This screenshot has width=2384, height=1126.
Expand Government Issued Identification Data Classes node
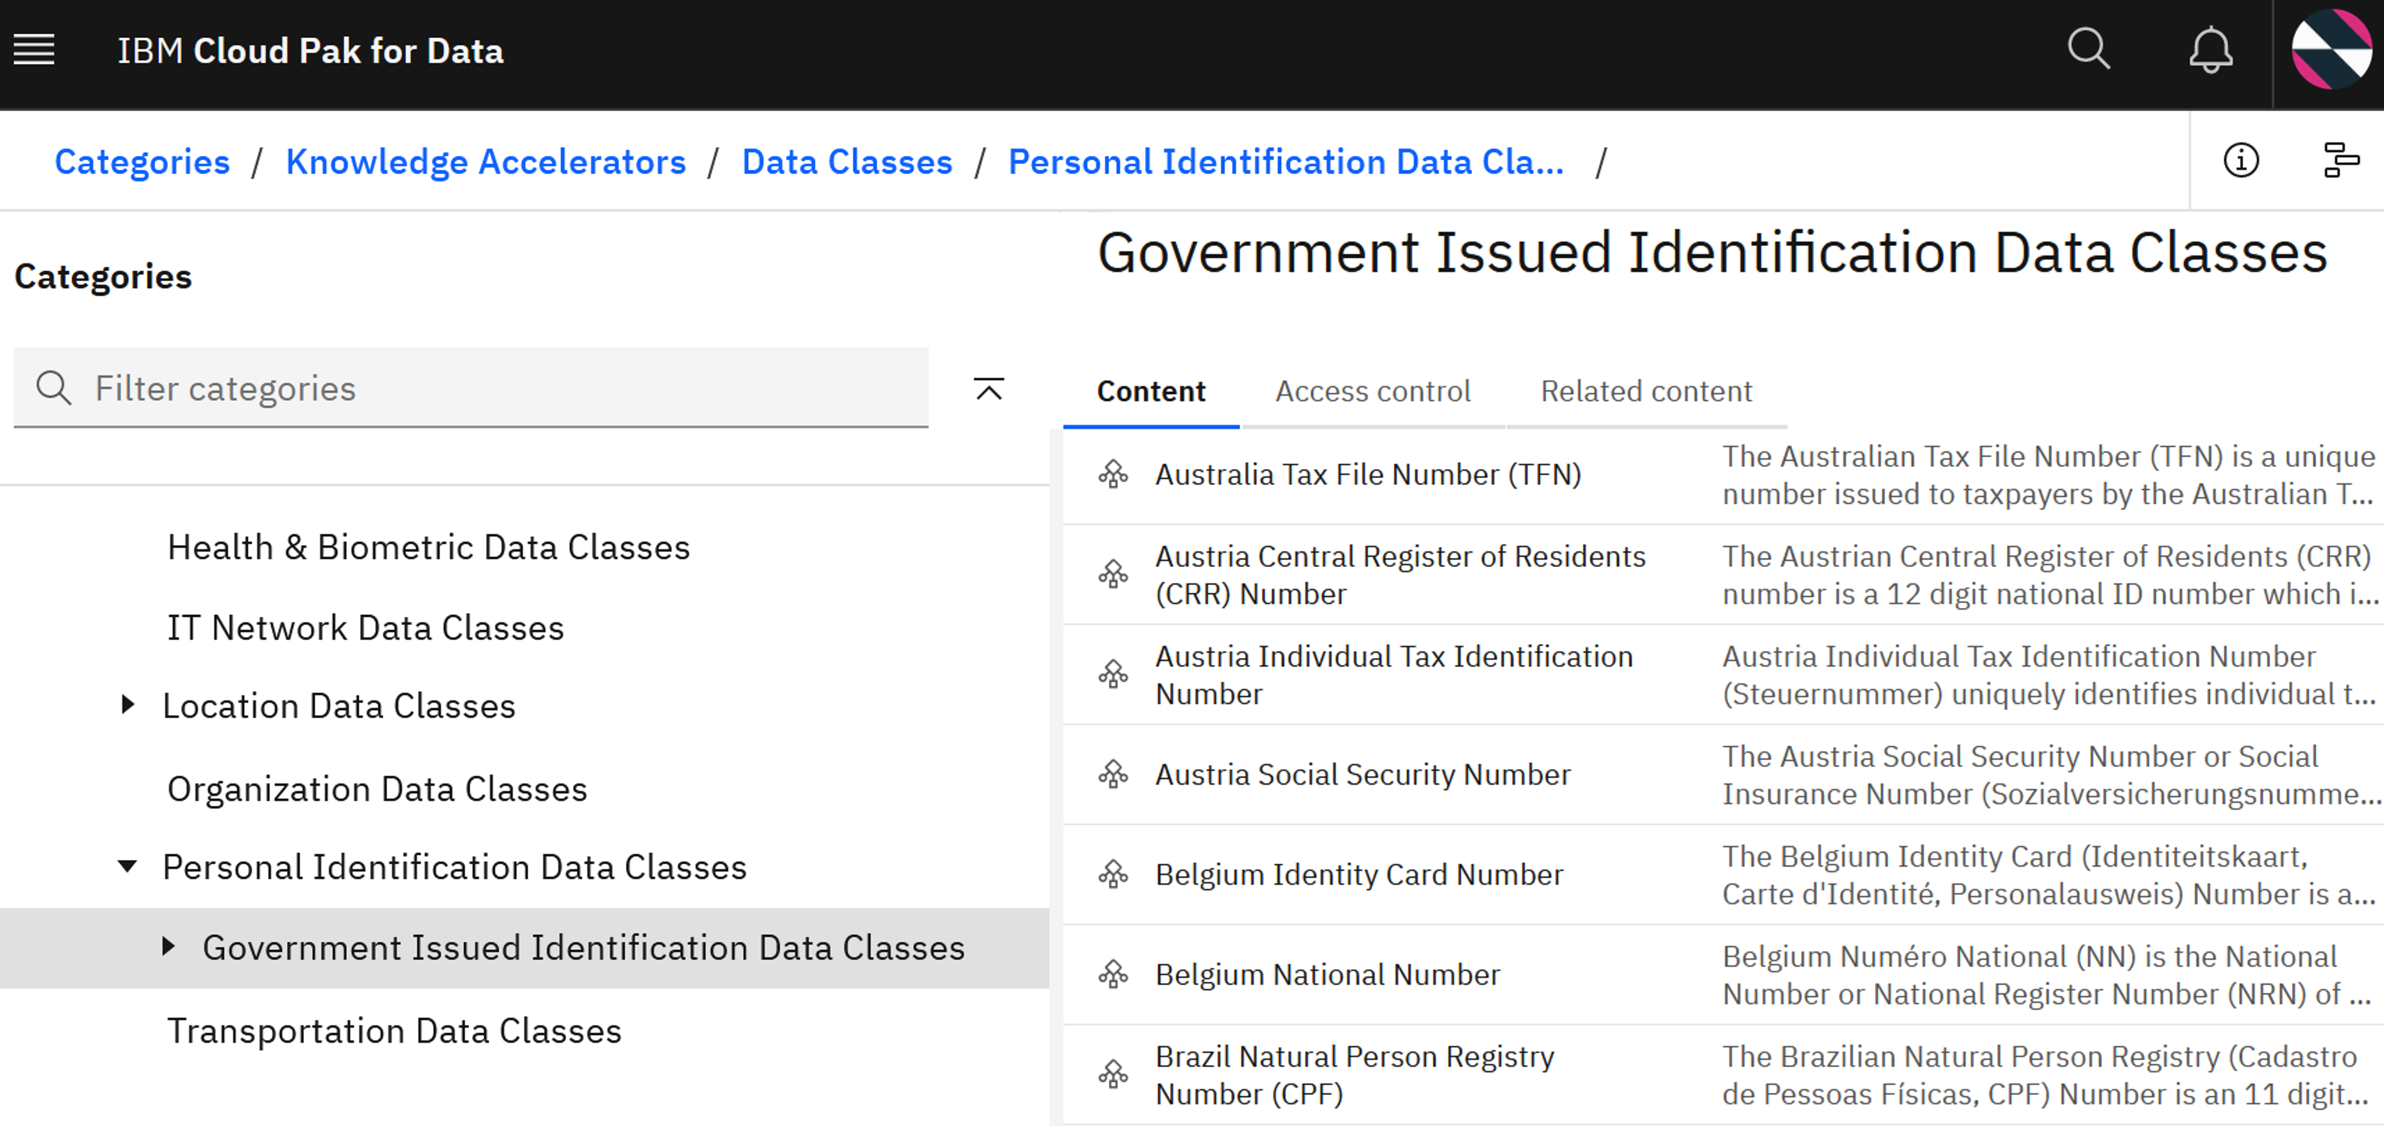(168, 946)
